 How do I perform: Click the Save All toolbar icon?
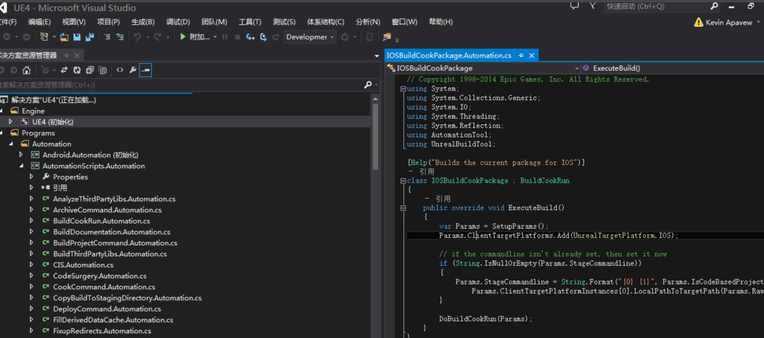[89, 37]
